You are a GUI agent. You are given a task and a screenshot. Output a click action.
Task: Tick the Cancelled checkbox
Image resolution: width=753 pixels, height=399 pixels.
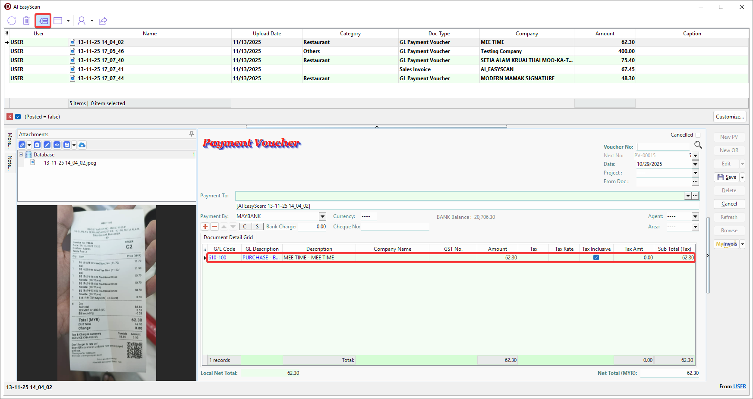698,135
